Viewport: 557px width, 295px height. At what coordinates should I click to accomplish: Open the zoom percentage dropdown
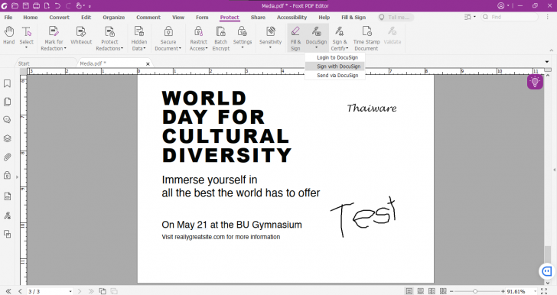pos(536,291)
